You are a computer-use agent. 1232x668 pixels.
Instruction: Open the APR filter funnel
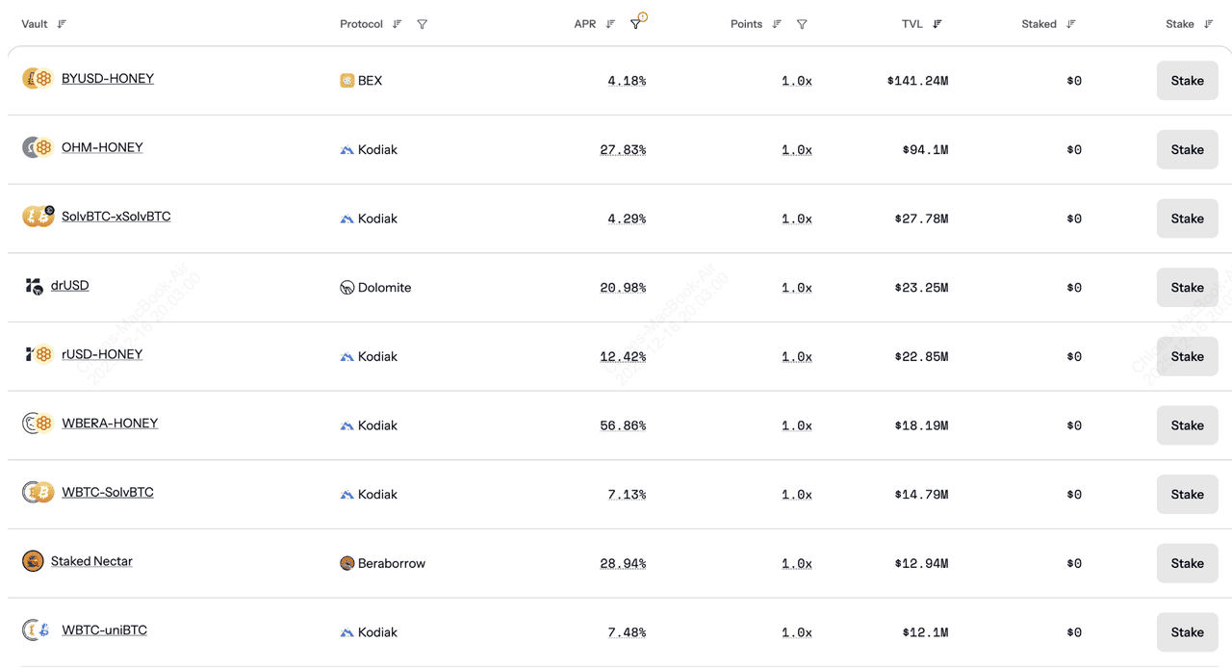pos(635,24)
